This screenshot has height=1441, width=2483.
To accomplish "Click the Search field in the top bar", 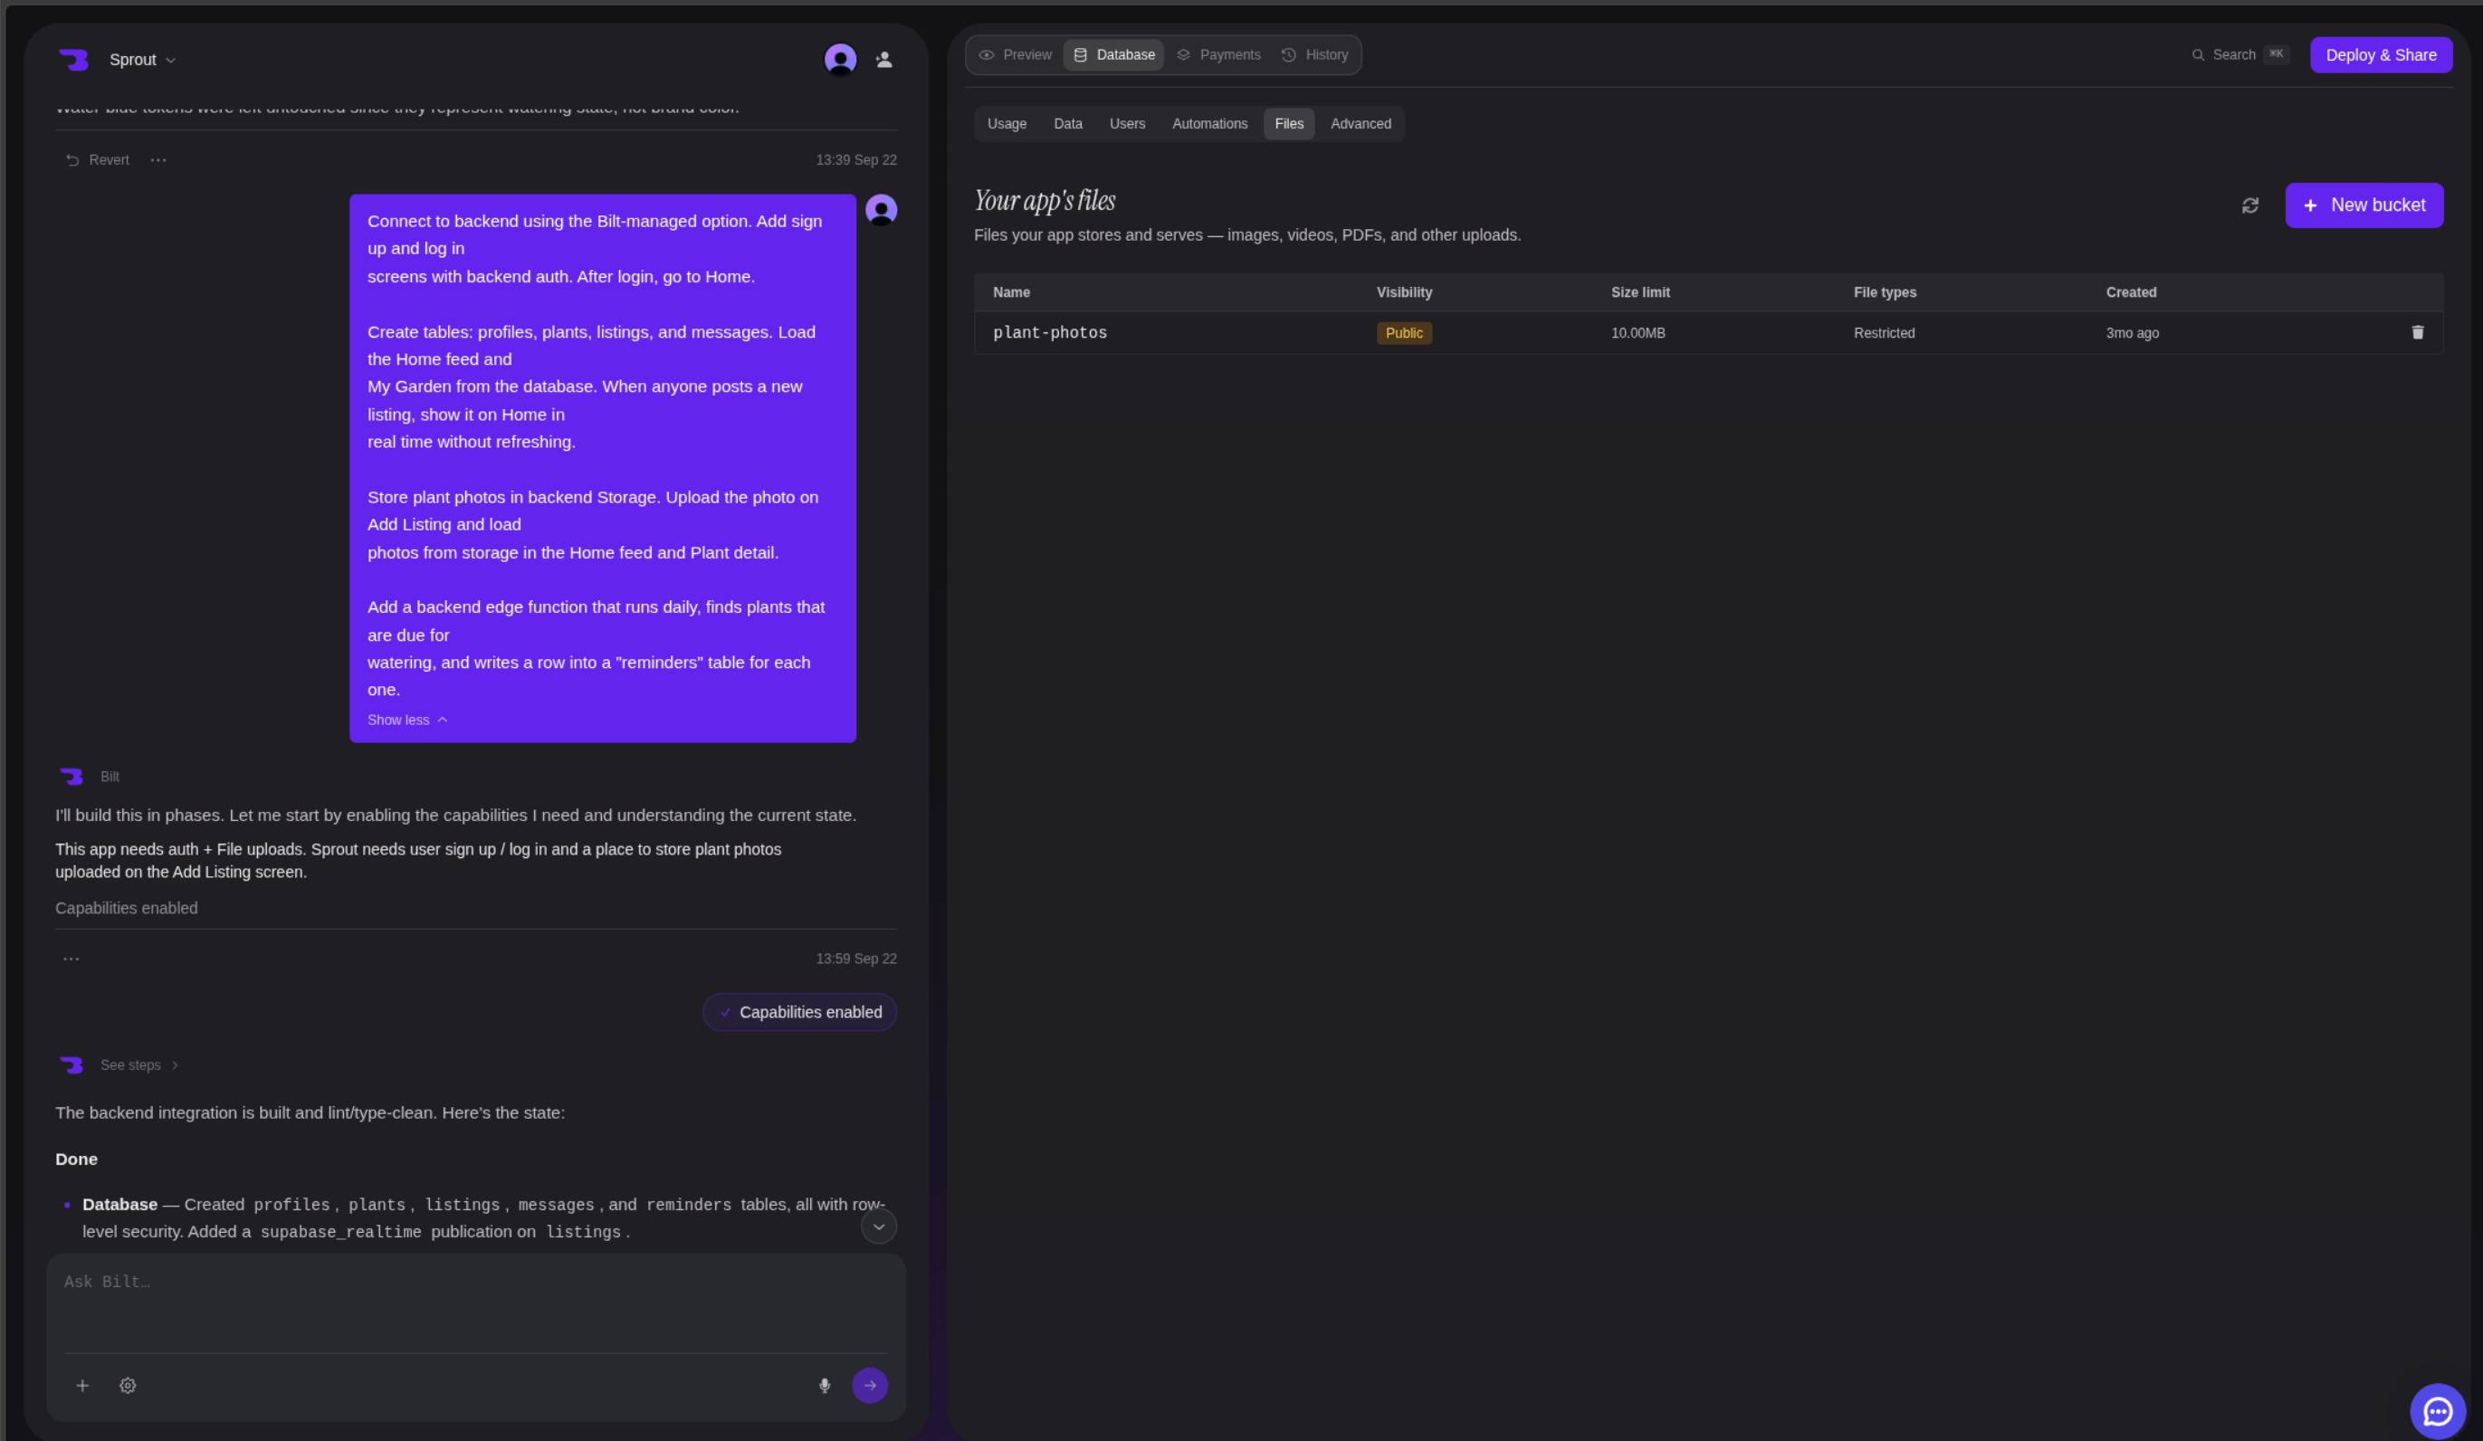I will click(2239, 55).
